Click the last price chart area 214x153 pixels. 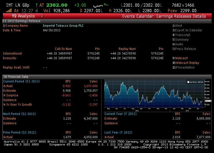point(154,93)
